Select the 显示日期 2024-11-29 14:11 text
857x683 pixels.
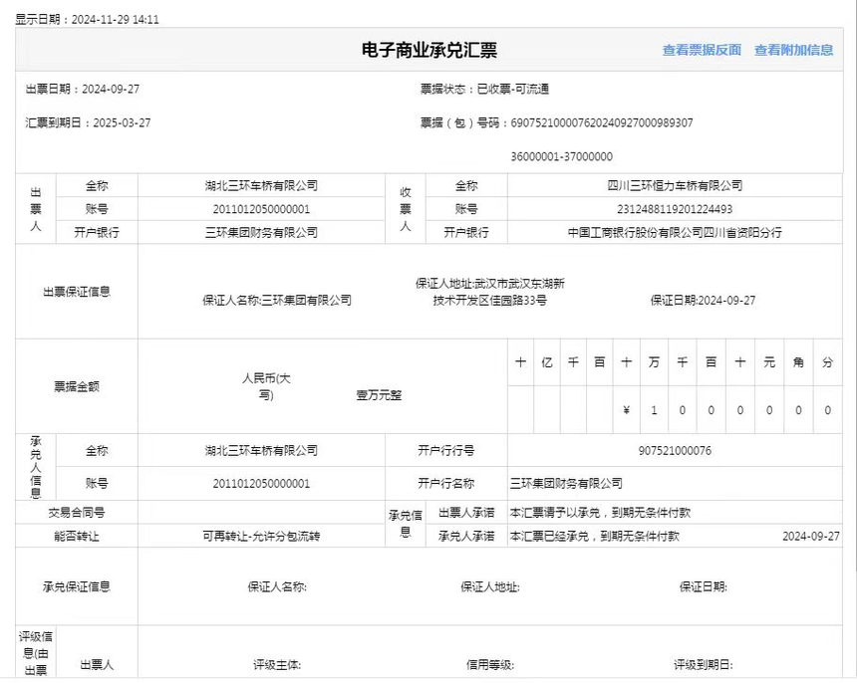point(87,20)
